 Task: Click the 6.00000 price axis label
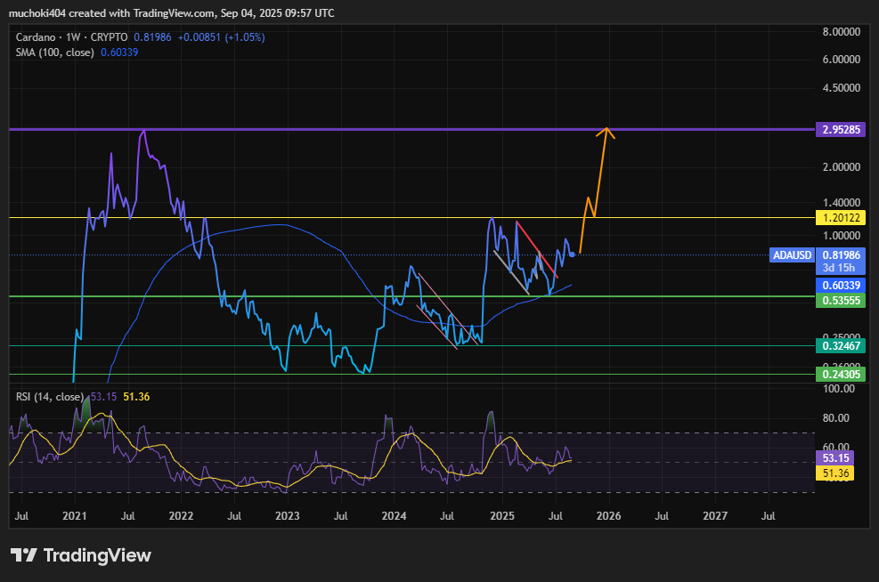tap(841, 59)
